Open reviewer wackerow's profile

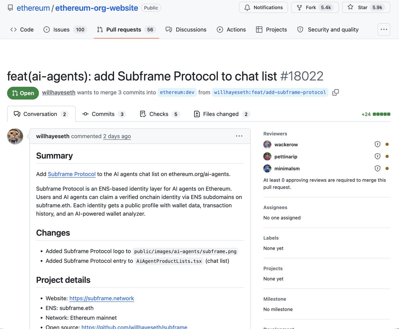coord(286,145)
